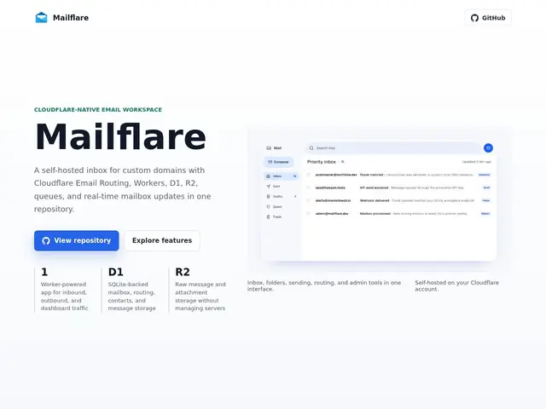The width and height of the screenshot is (546, 409).
Task: Open the Drafts folder in the mockup sidebar
Action: point(281,197)
